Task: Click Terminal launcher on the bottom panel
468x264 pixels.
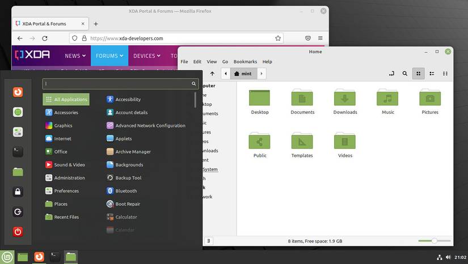Action: pos(55,257)
